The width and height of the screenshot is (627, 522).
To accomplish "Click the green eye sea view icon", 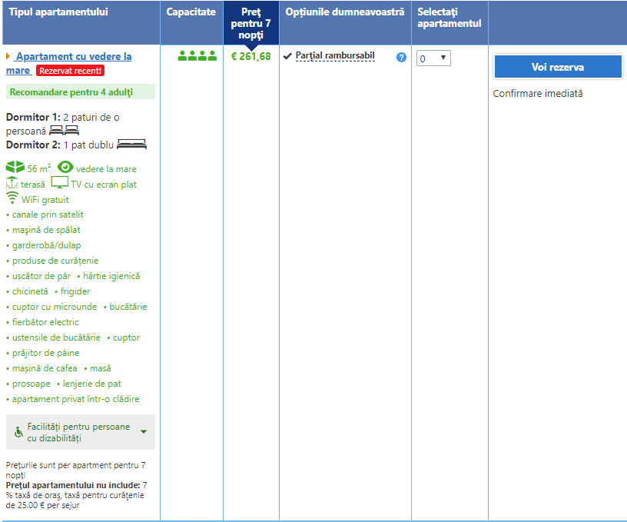I will 65,168.
